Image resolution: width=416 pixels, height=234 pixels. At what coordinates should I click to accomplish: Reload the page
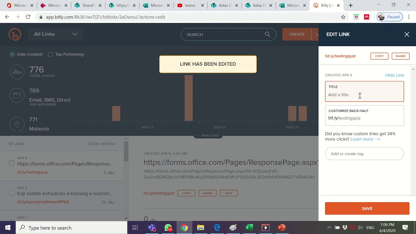pyautogui.click(x=28, y=17)
